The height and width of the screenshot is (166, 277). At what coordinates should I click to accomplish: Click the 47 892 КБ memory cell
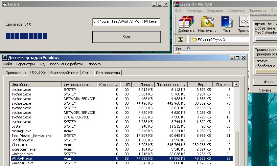(x=145, y=158)
